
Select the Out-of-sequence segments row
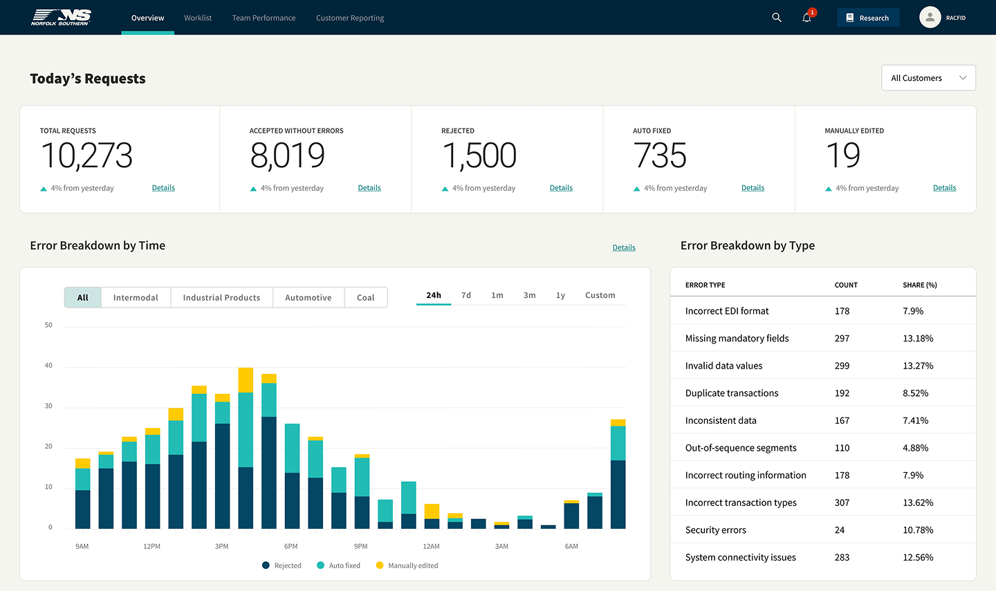click(x=823, y=448)
